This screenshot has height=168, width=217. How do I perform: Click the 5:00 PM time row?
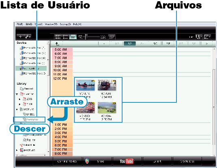pyautogui.click(x=62, y=141)
